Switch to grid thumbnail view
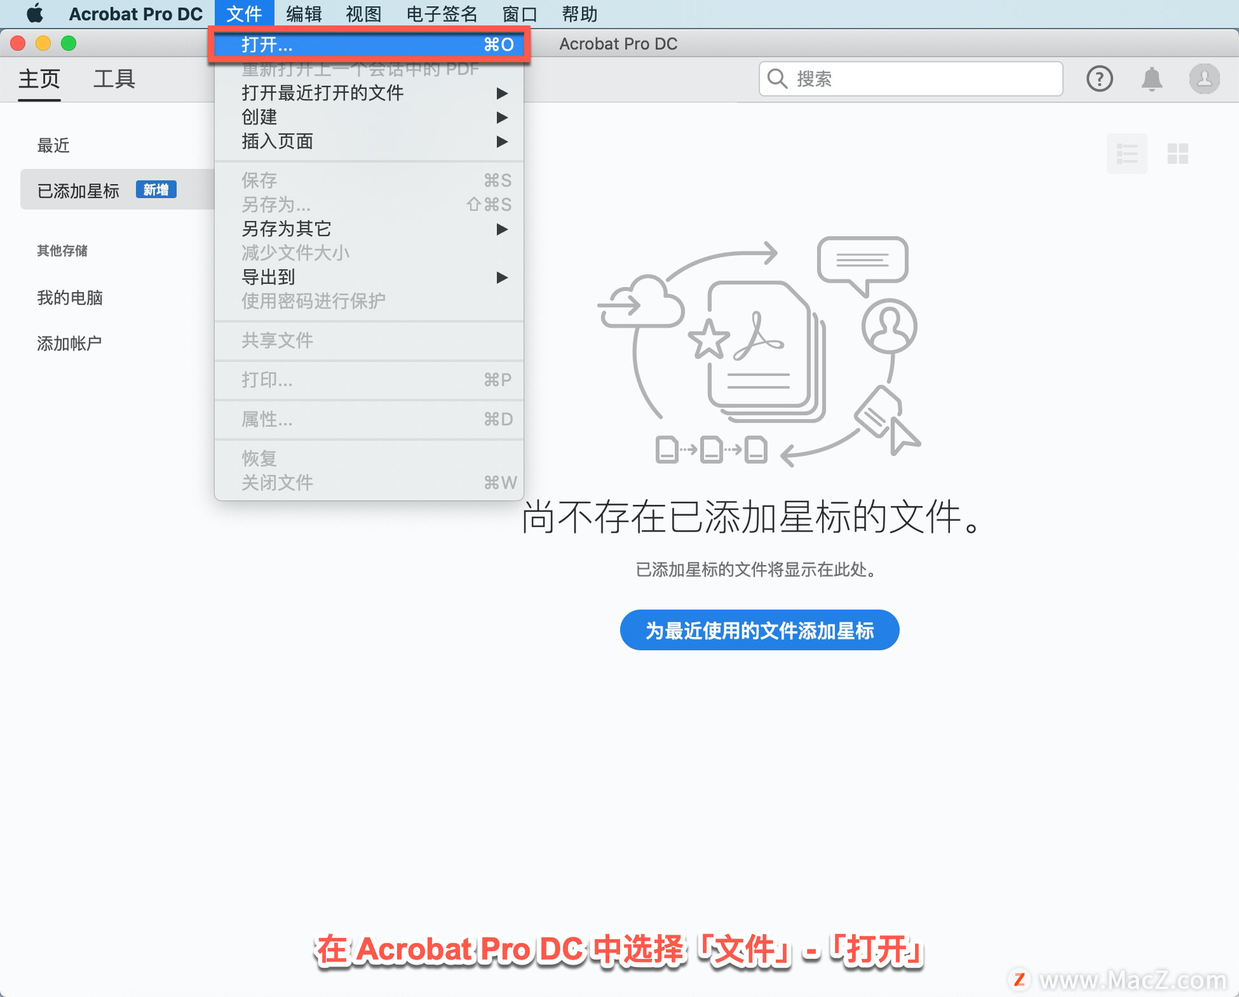Screen dimensions: 1239x997 tap(1178, 153)
